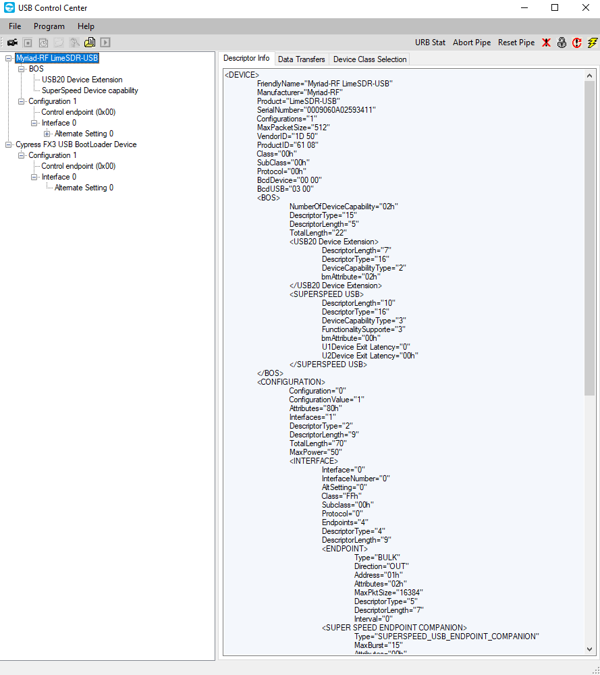Click Direction="OUT" line
The image size is (600, 675).
[x=382, y=566]
